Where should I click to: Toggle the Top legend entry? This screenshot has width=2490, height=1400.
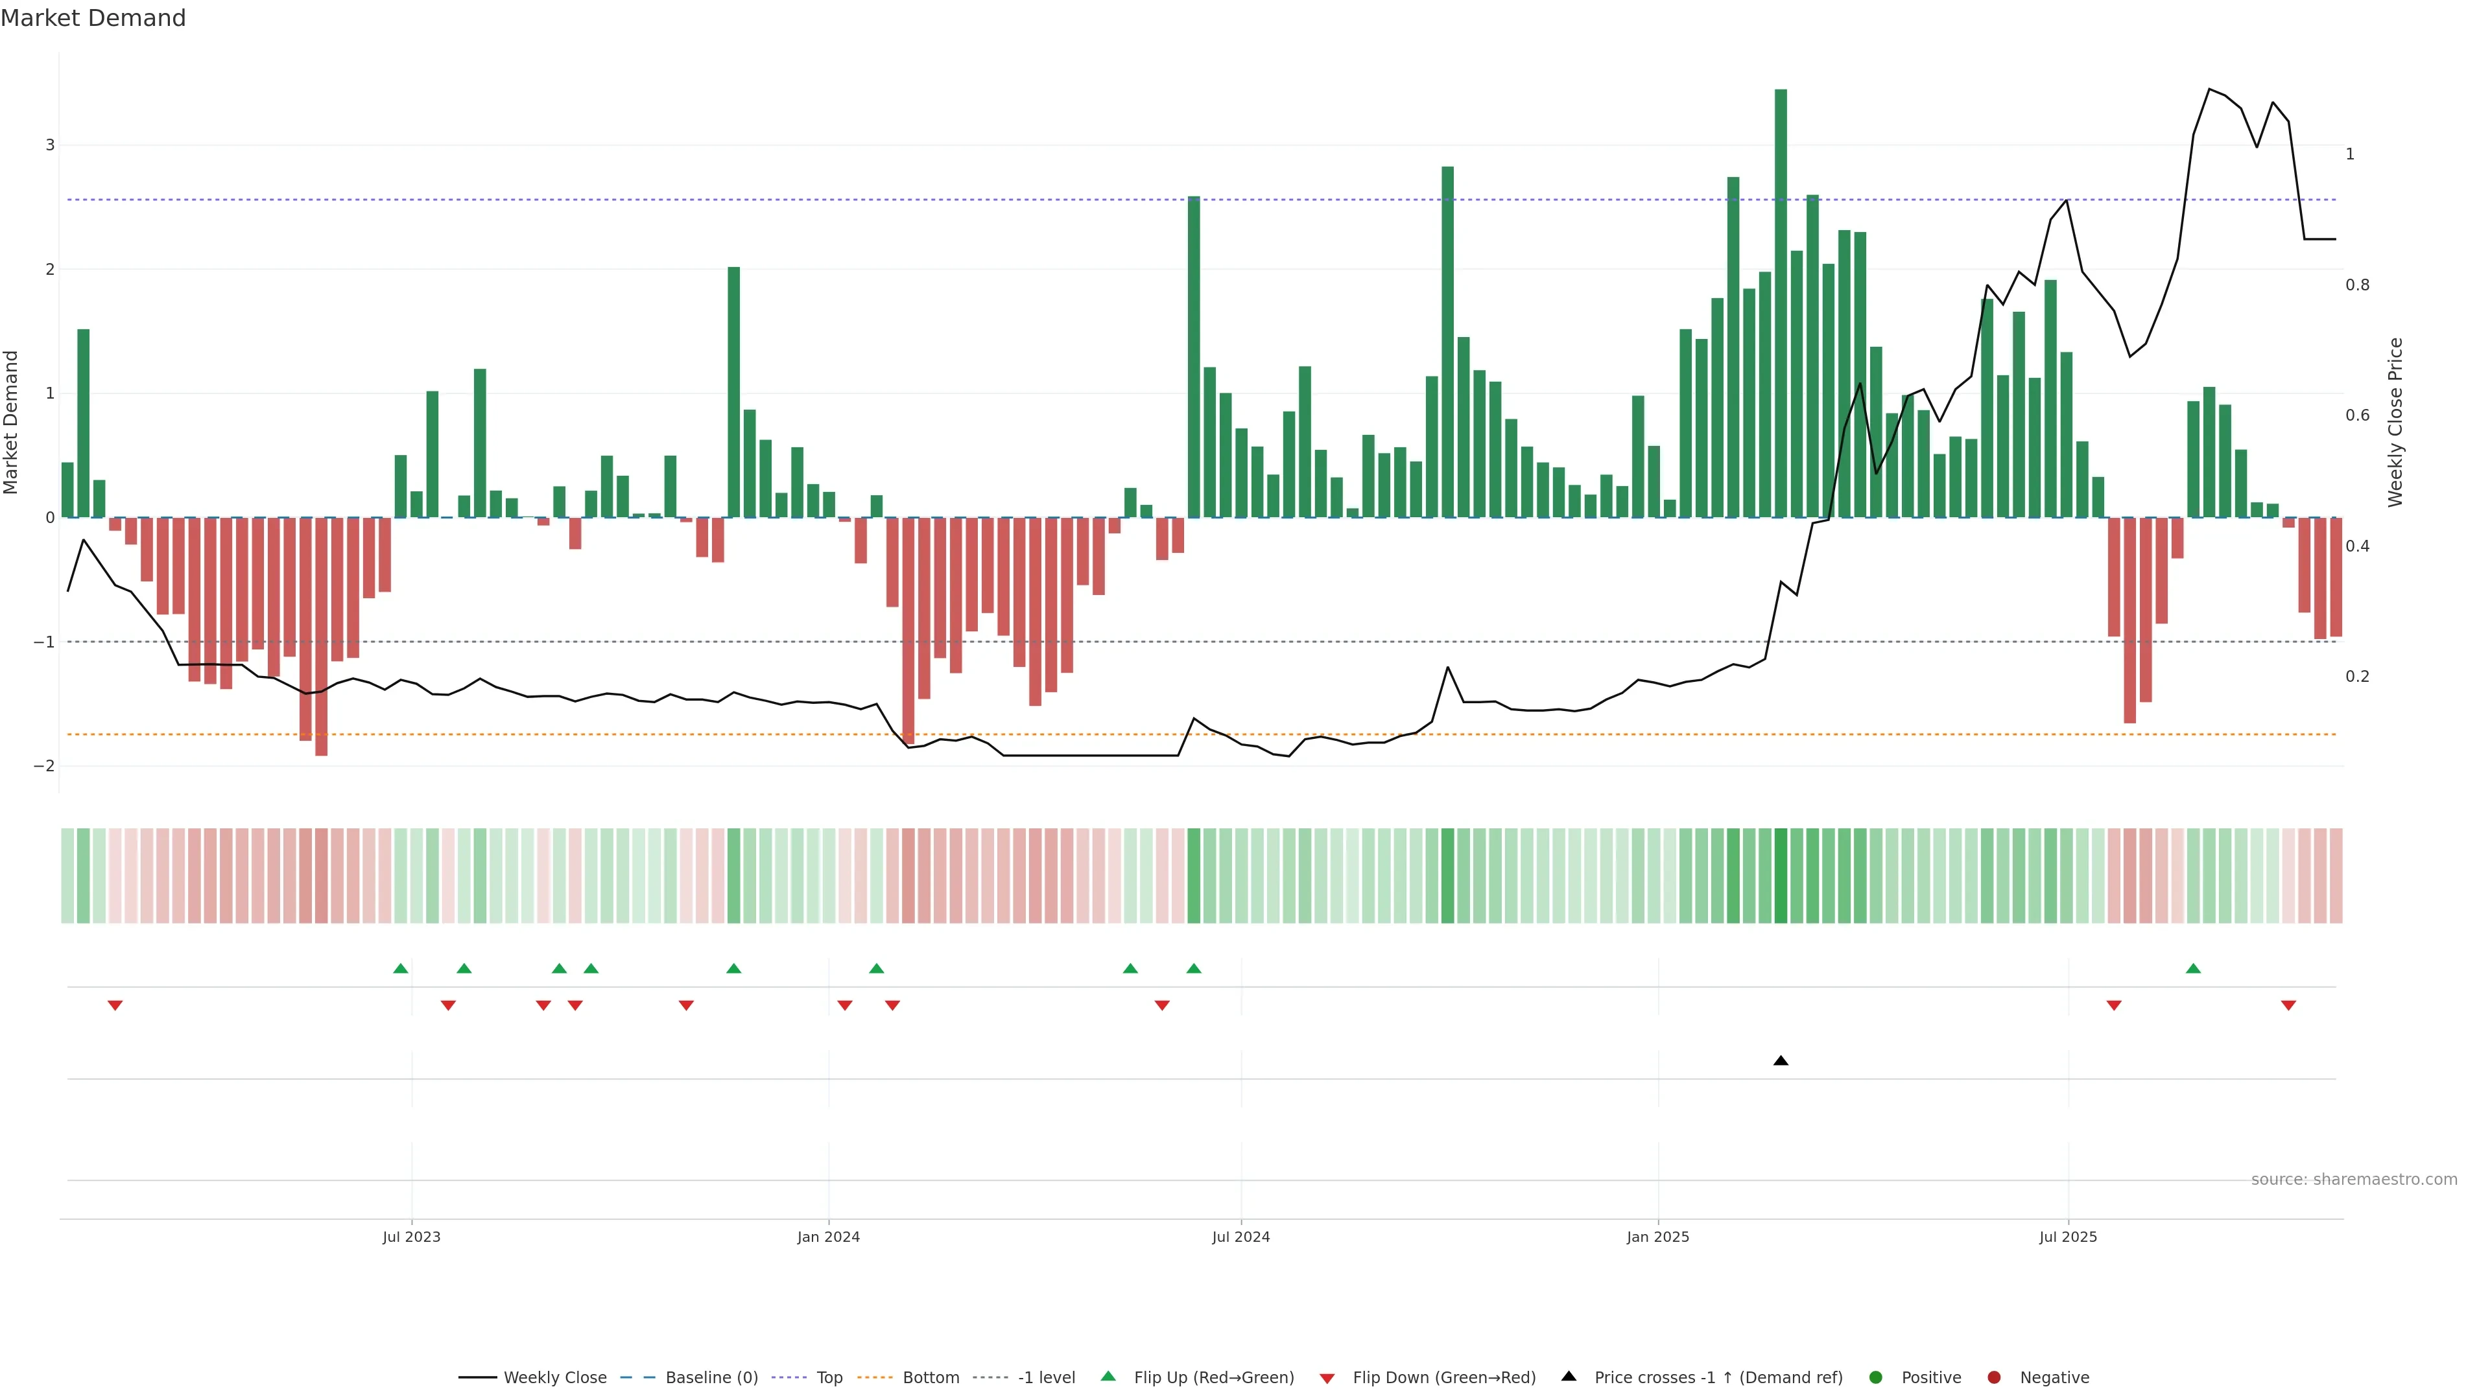[829, 1378]
